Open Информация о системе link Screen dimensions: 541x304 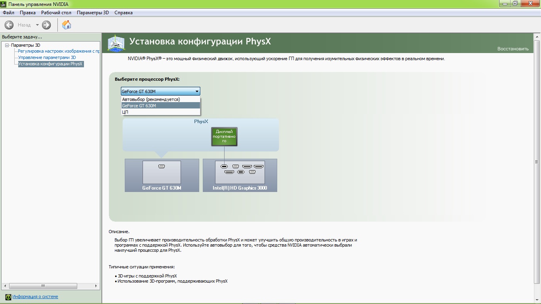35,296
